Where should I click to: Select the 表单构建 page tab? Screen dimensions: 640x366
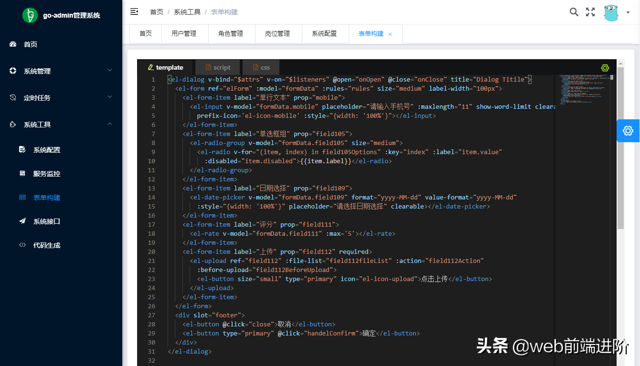375,34
